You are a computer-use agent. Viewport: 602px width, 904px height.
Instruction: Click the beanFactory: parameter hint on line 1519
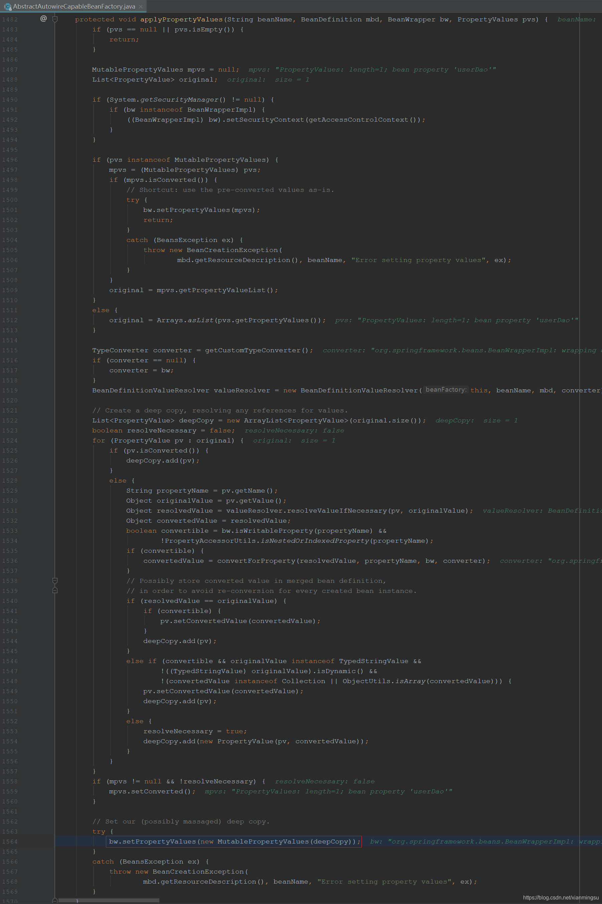[446, 390]
